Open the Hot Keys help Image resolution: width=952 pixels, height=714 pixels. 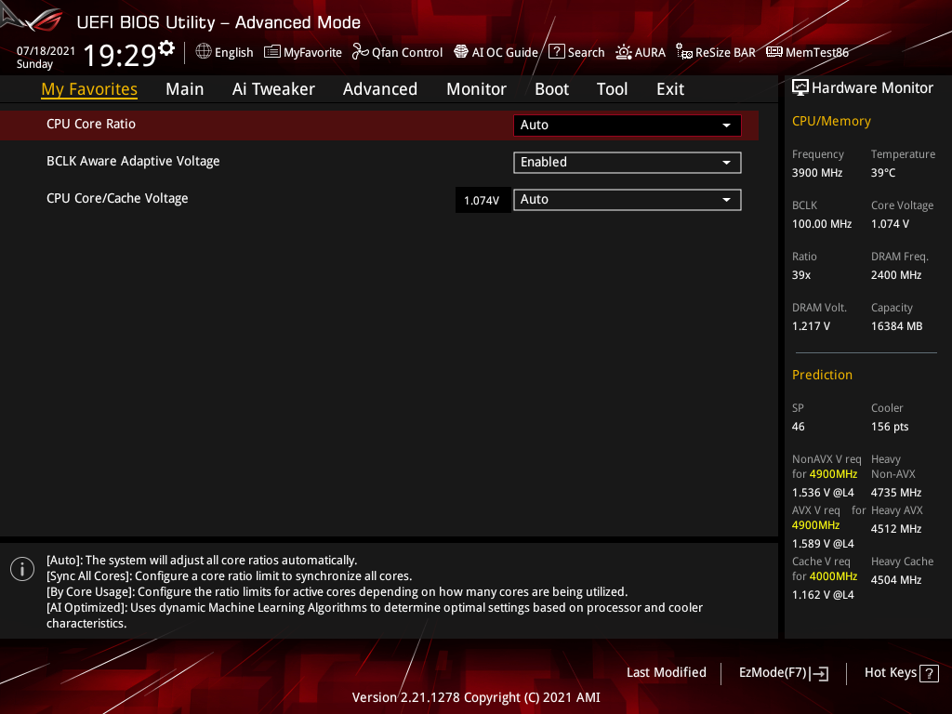coord(901,672)
